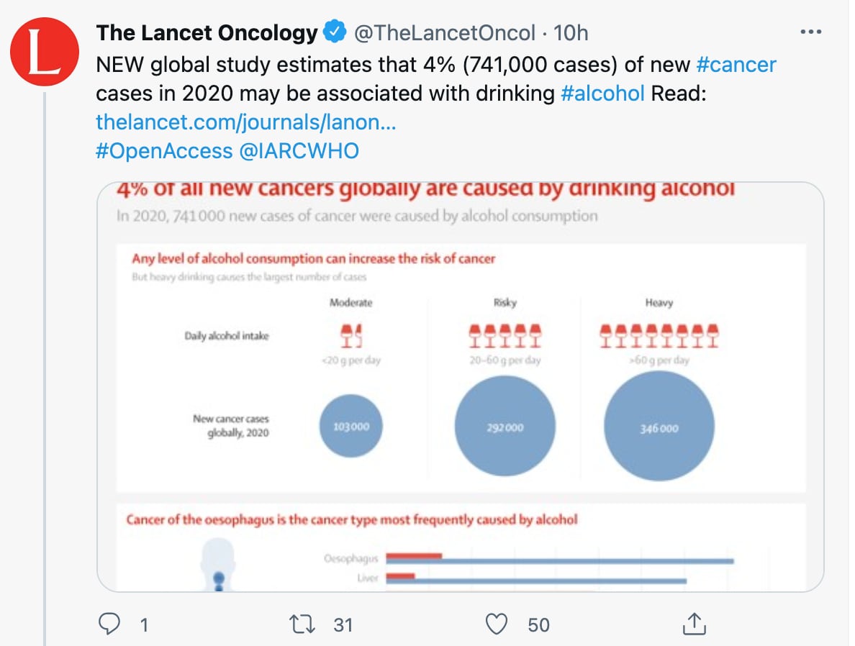Open the #cancer hashtag

click(736, 65)
